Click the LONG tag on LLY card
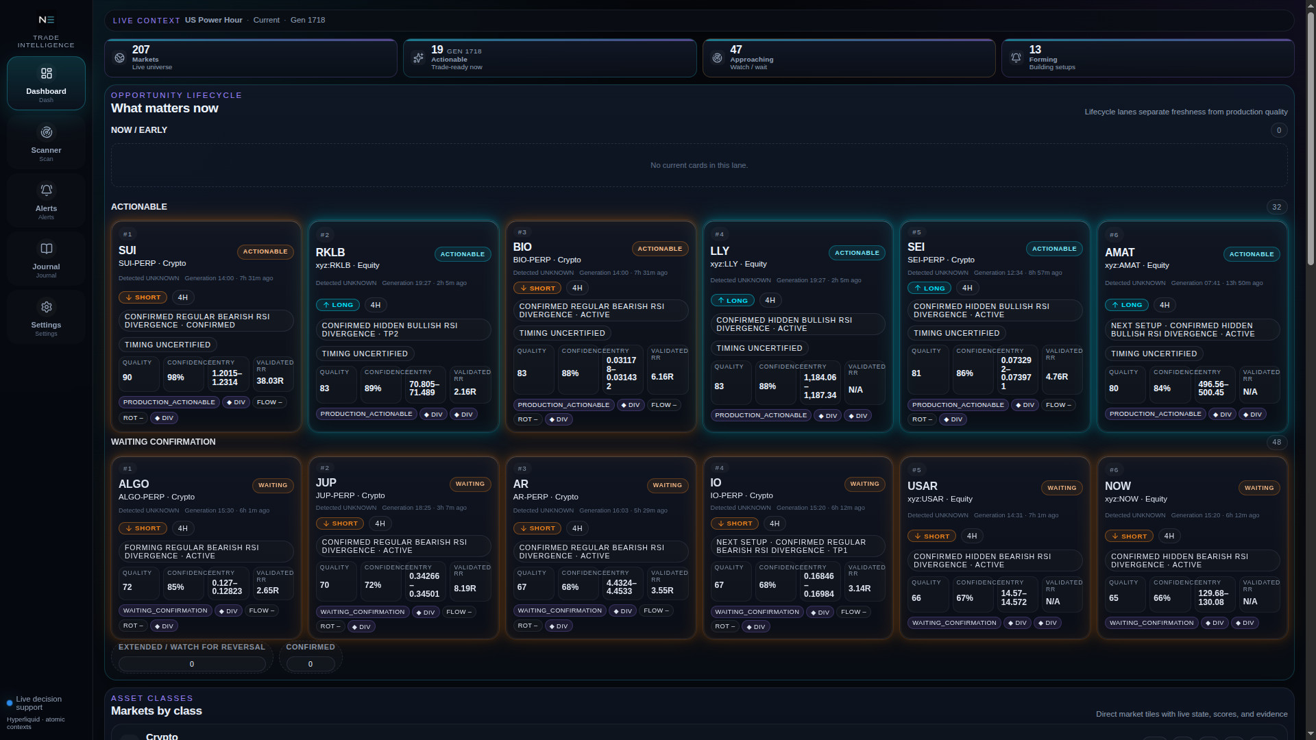 [x=732, y=300]
